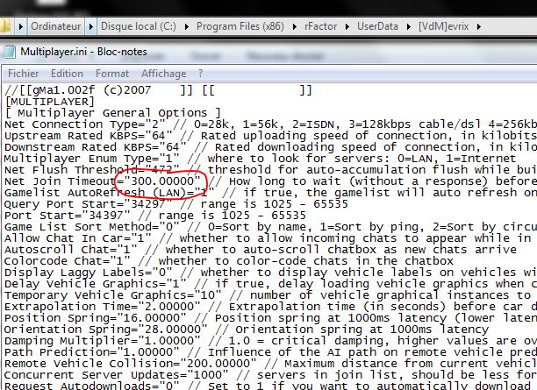
Task: Expand the arrow after Ordinateur in breadcrumb
Action: click(91, 26)
